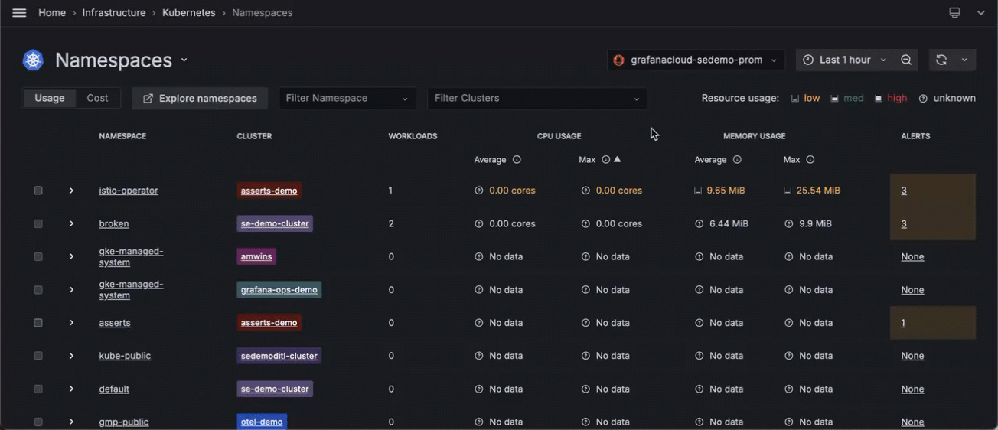
Task: Expand the istio-operator namespace row
Action: tap(71, 191)
